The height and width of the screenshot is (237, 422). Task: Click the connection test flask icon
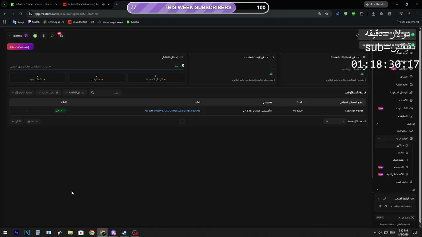point(411,182)
